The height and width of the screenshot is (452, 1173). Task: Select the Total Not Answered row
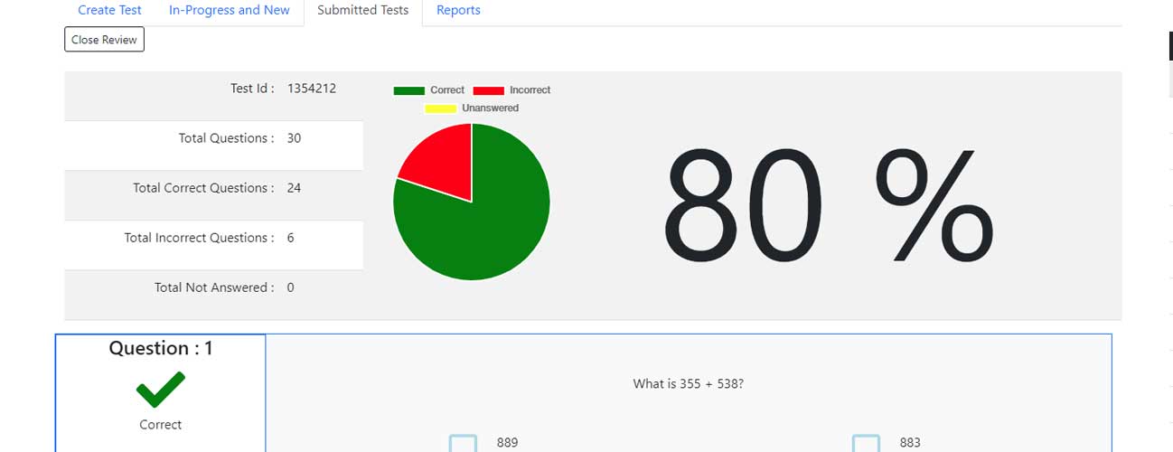click(x=213, y=287)
